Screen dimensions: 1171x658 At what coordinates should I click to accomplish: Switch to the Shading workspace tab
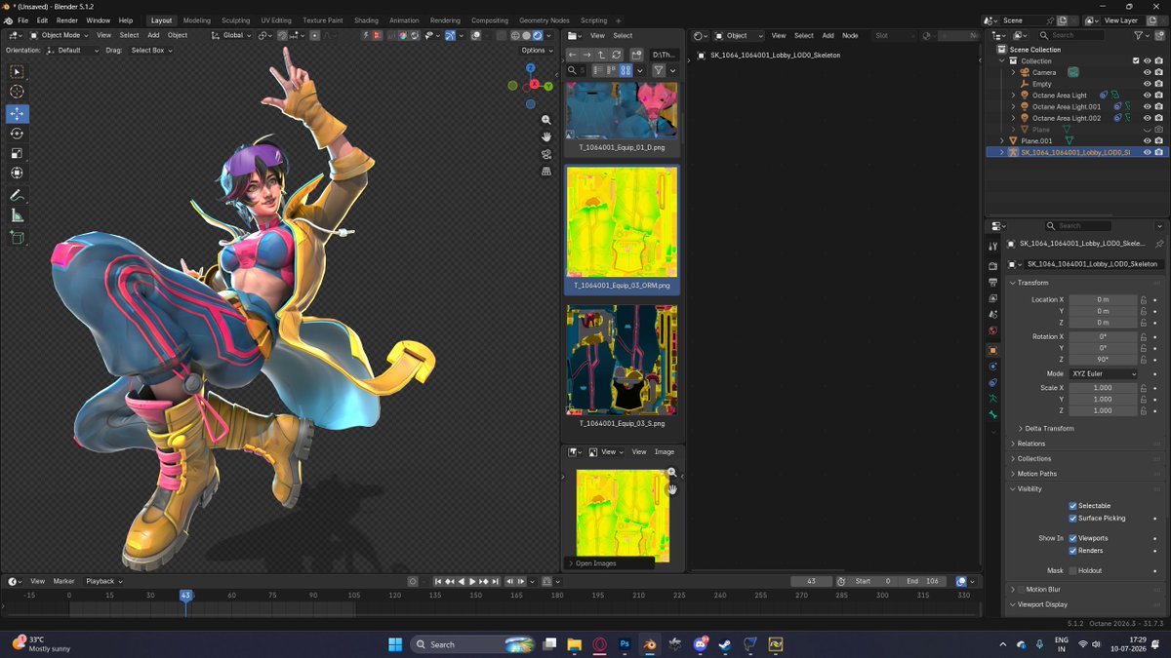pos(366,19)
